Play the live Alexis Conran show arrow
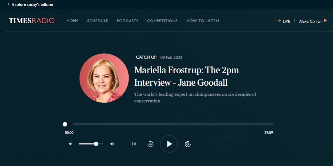The image size is (333, 166). 325,21
